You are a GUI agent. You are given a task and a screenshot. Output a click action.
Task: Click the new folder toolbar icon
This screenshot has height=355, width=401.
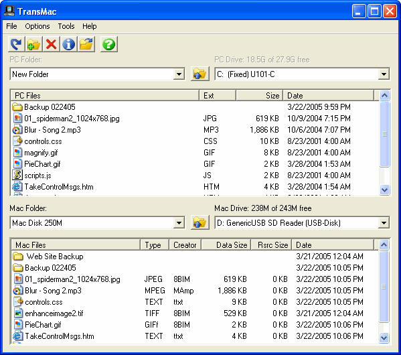coord(33,44)
